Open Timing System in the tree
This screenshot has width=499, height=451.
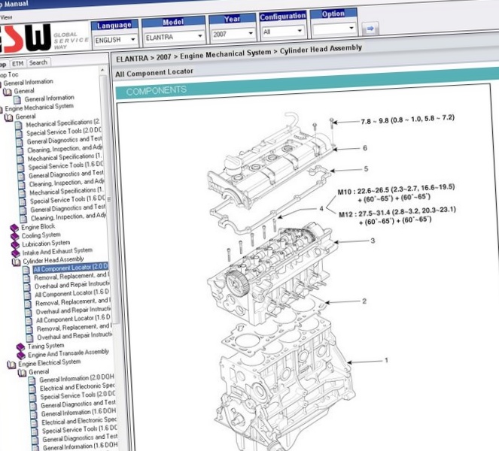coord(46,346)
